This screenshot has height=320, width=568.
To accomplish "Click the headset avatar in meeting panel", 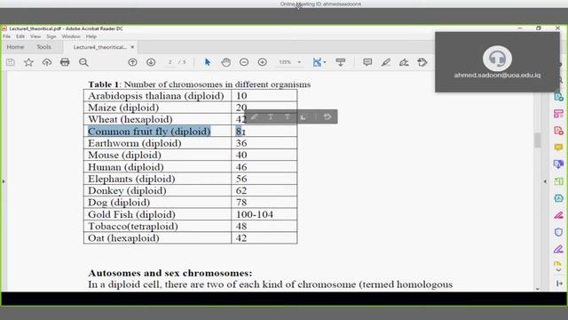I will (497, 59).
